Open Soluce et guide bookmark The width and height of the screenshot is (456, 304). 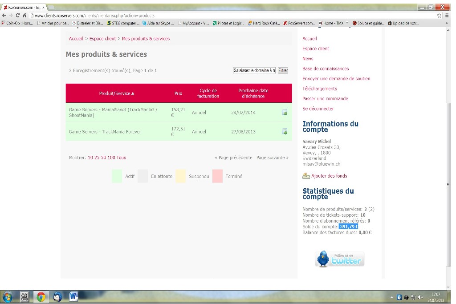[368, 23]
